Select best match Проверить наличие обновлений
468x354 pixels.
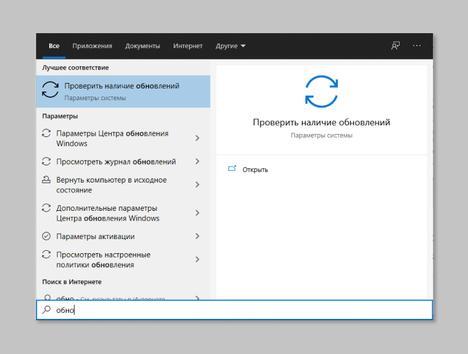tap(123, 91)
